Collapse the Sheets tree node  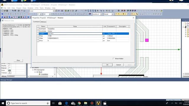pyautogui.click(x=30, y=67)
